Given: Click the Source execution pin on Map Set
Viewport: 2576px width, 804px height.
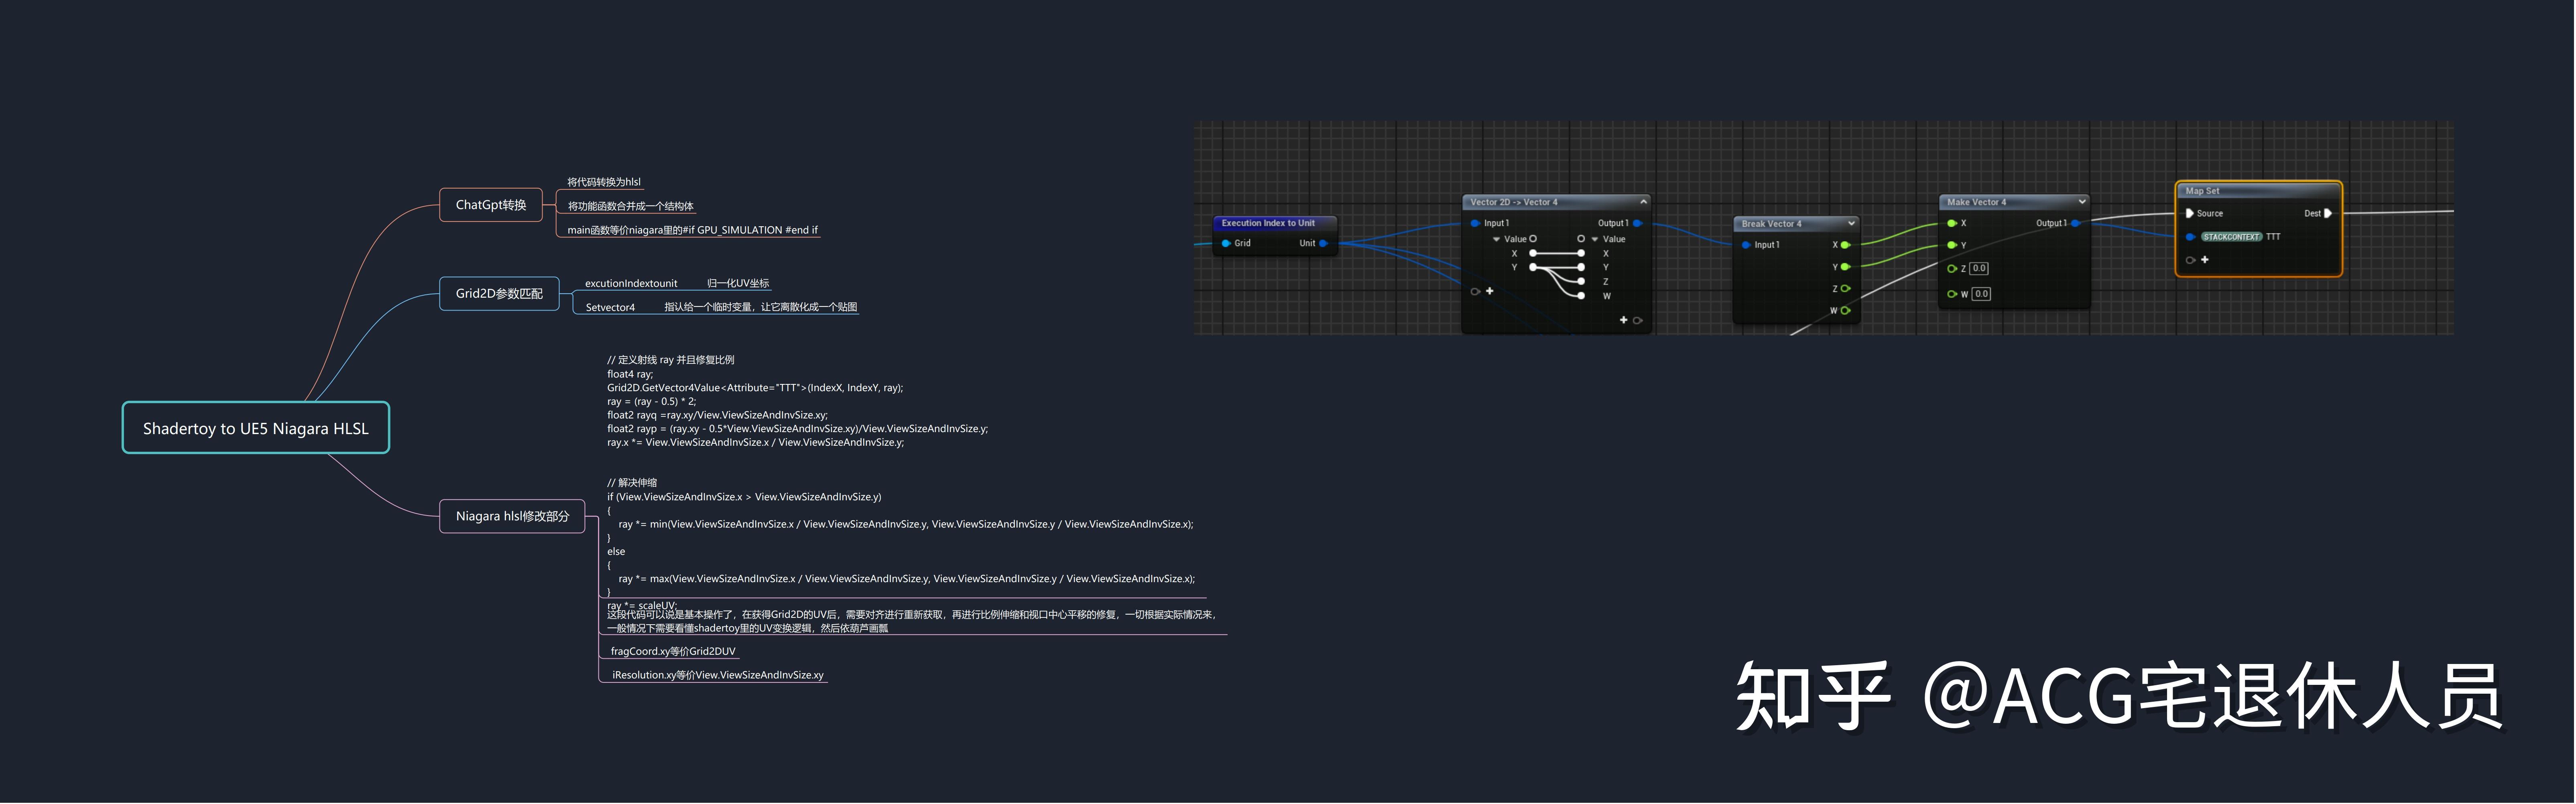Looking at the screenshot, I should pos(2190,213).
